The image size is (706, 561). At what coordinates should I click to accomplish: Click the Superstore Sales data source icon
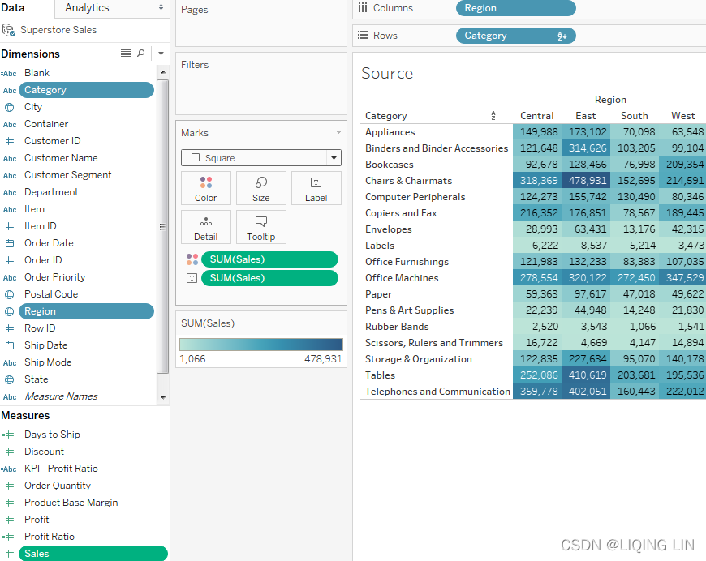(9, 30)
